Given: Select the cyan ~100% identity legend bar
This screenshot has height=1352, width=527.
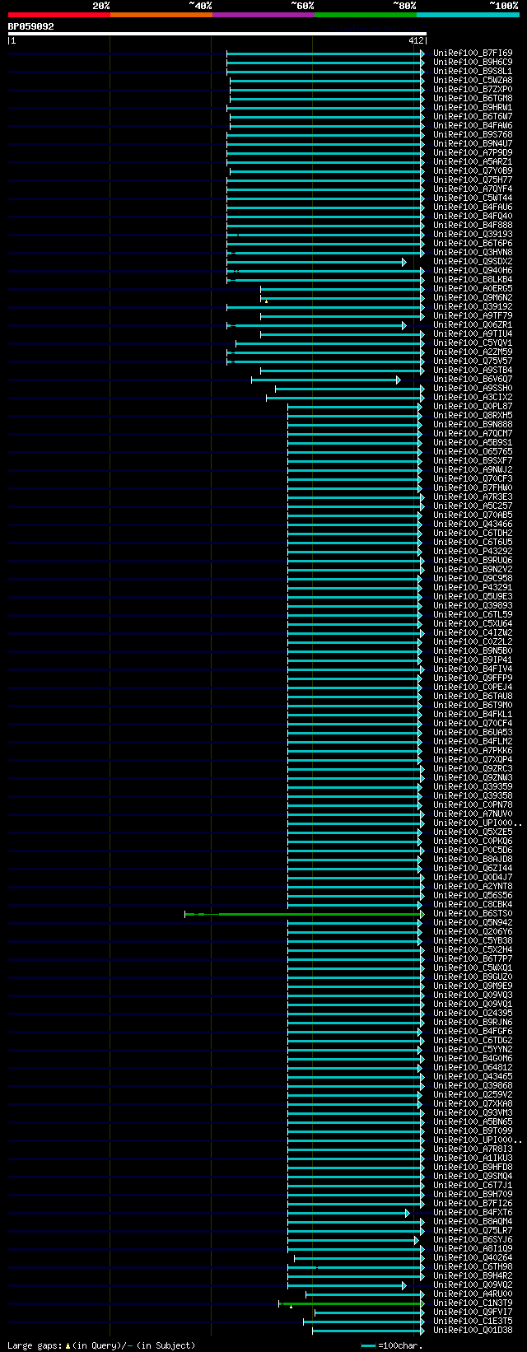Looking at the screenshot, I should [467, 14].
